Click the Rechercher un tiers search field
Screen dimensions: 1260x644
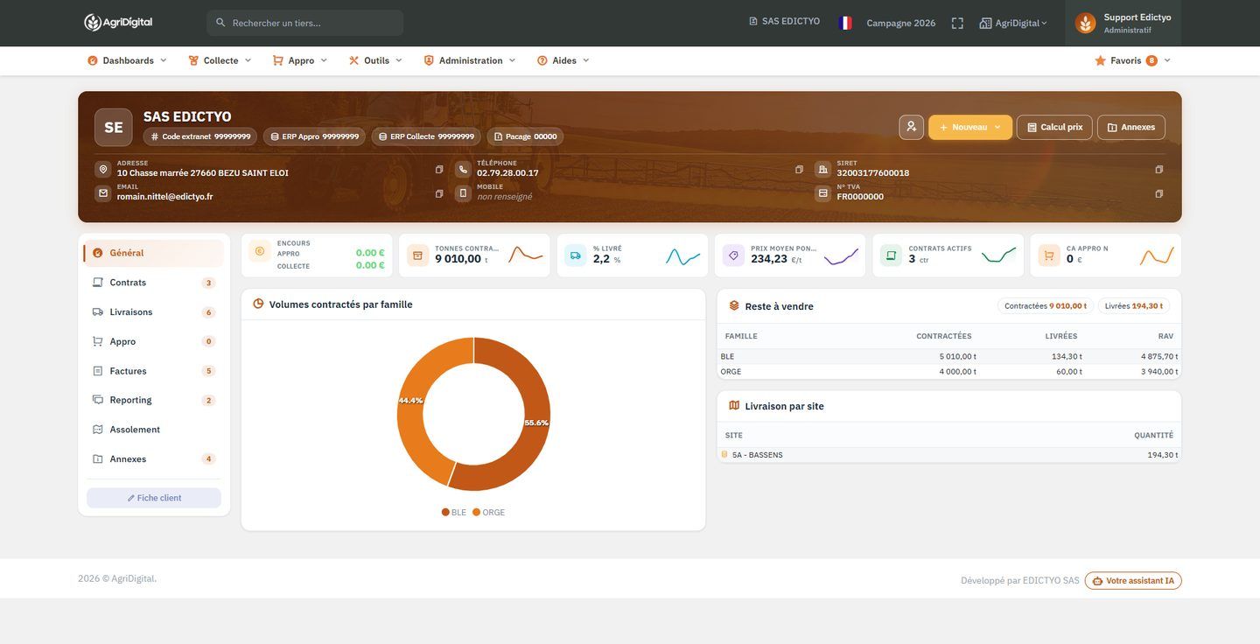pyautogui.click(x=305, y=23)
